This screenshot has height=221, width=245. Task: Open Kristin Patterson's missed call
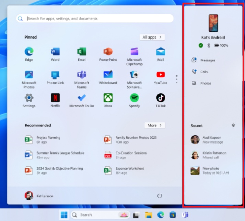209,155
